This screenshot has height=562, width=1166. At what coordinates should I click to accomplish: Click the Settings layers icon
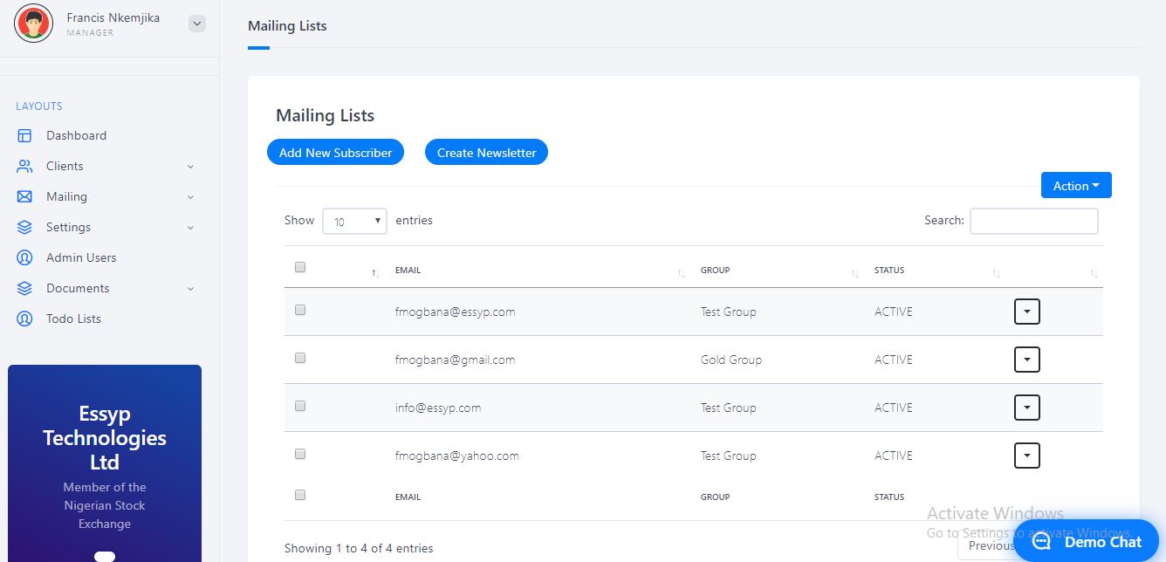pos(24,228)
